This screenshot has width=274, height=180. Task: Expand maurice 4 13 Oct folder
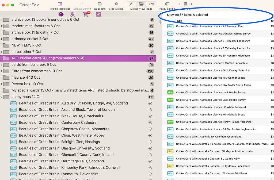pos(1,78)
